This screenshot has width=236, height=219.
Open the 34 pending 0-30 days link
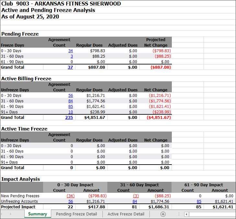pyautogui.click(x=70, y=51)
